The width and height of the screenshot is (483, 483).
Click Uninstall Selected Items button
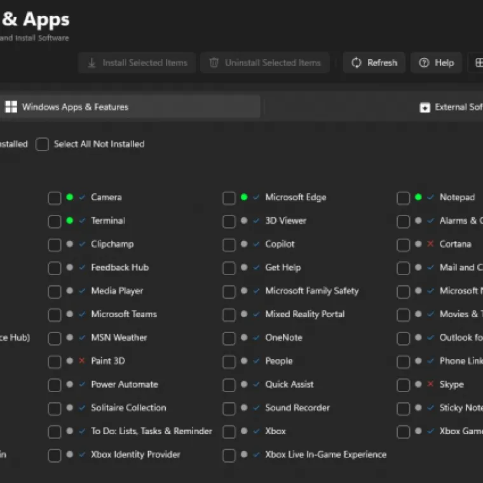tap(265, 63)
